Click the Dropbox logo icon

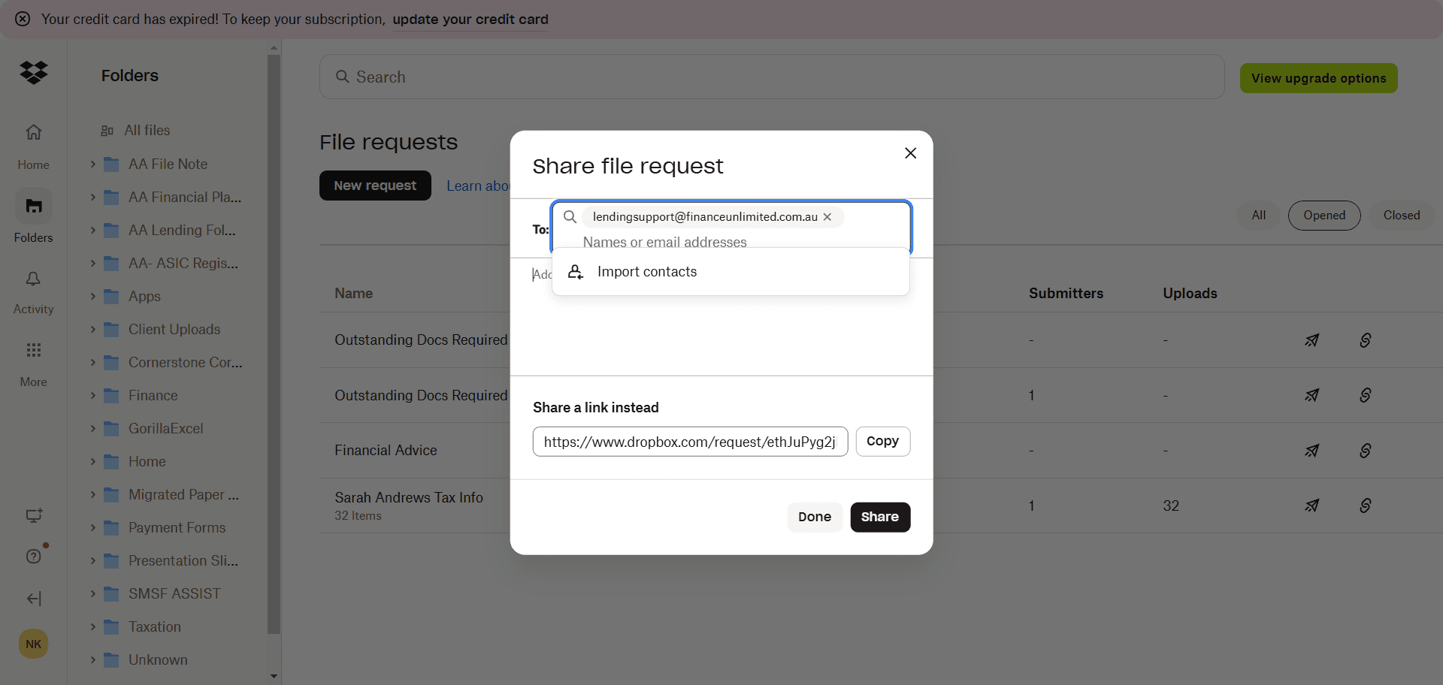[x=34, y=73]
